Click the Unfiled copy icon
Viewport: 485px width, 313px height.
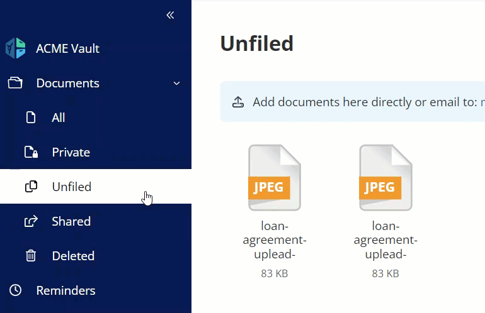(x=31, y=187)
